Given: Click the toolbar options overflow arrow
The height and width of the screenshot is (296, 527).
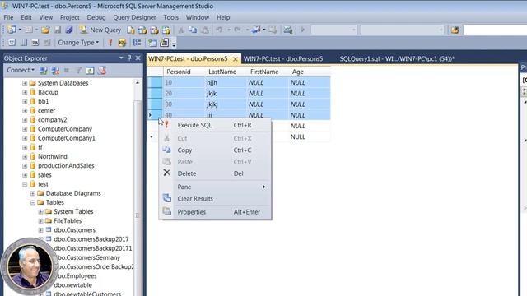Looking at the screenshot, I should tap(174, 44).
